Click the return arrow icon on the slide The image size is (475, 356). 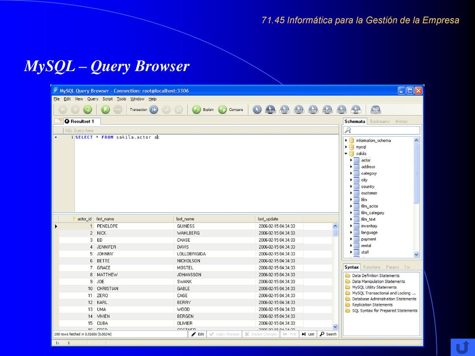tap(462, 347)
